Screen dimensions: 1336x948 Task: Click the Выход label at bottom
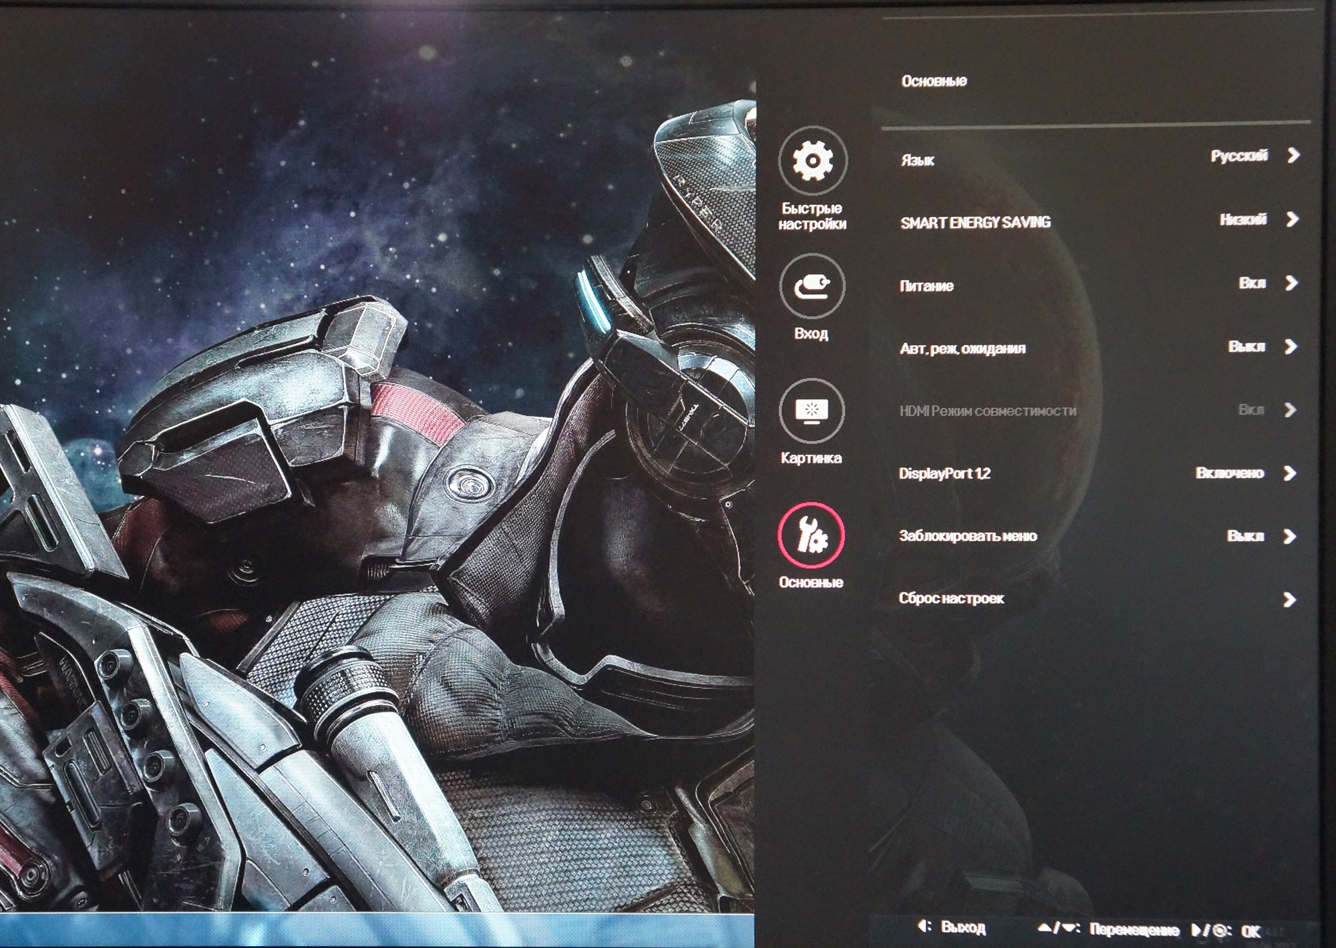click(x=963, y=927)
